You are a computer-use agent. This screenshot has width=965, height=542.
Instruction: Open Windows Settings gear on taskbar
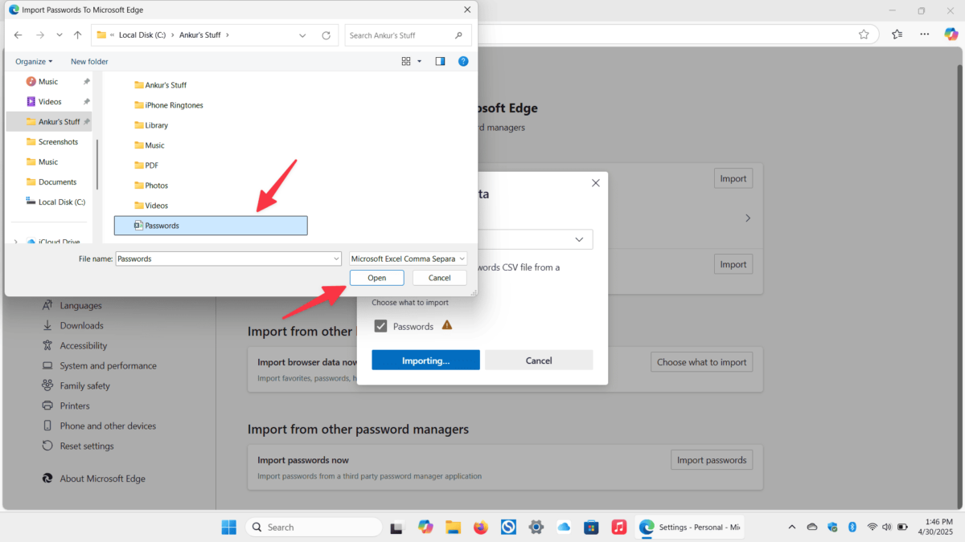(536, 527)
